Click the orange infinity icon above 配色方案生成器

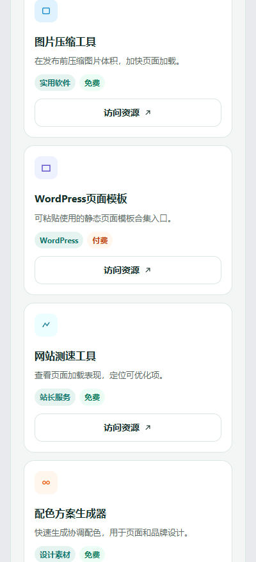46,483
